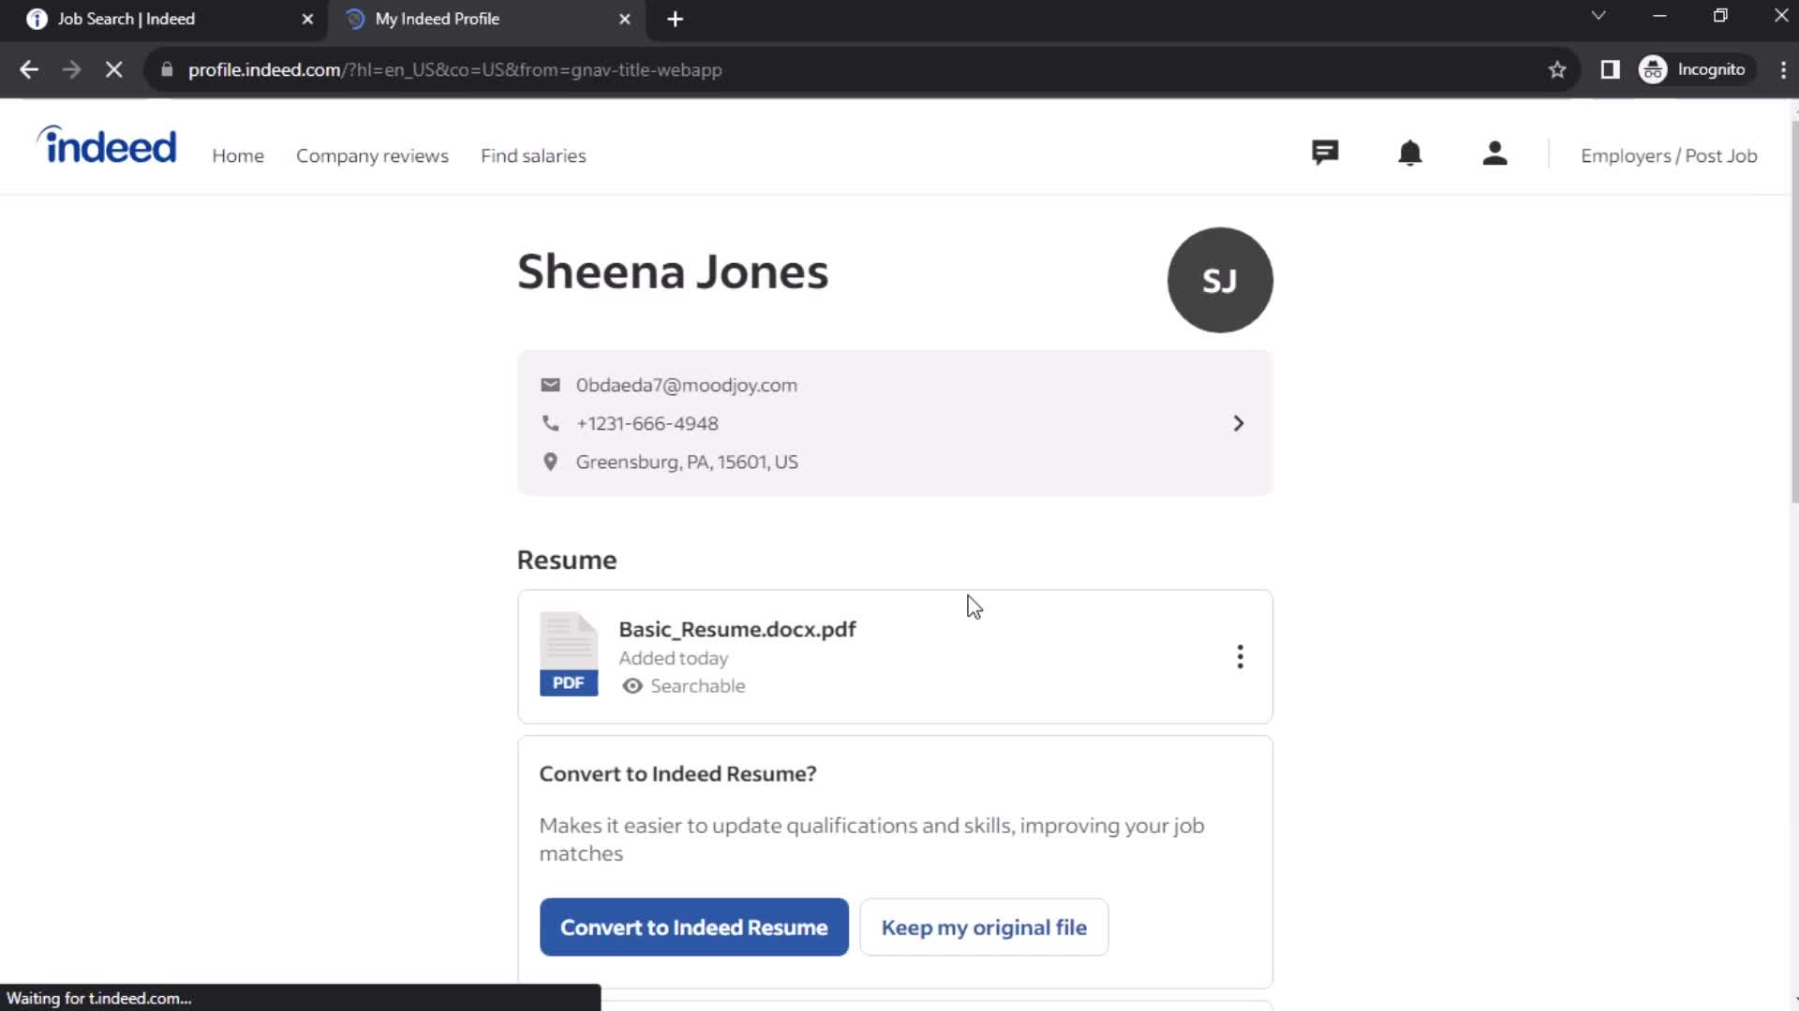The image size is (1799, 1011).
Task: Click the phone number +1231-666-4948
Action: [x=647, y=423]
